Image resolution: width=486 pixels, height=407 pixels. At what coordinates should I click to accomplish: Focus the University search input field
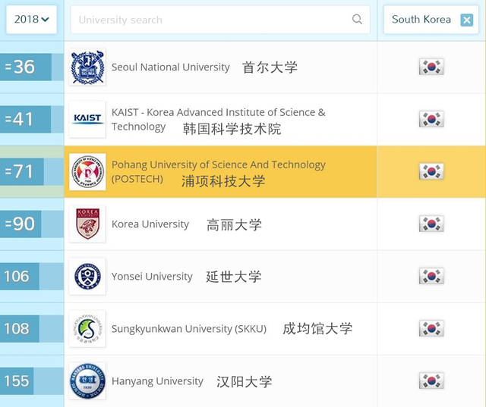220,20
